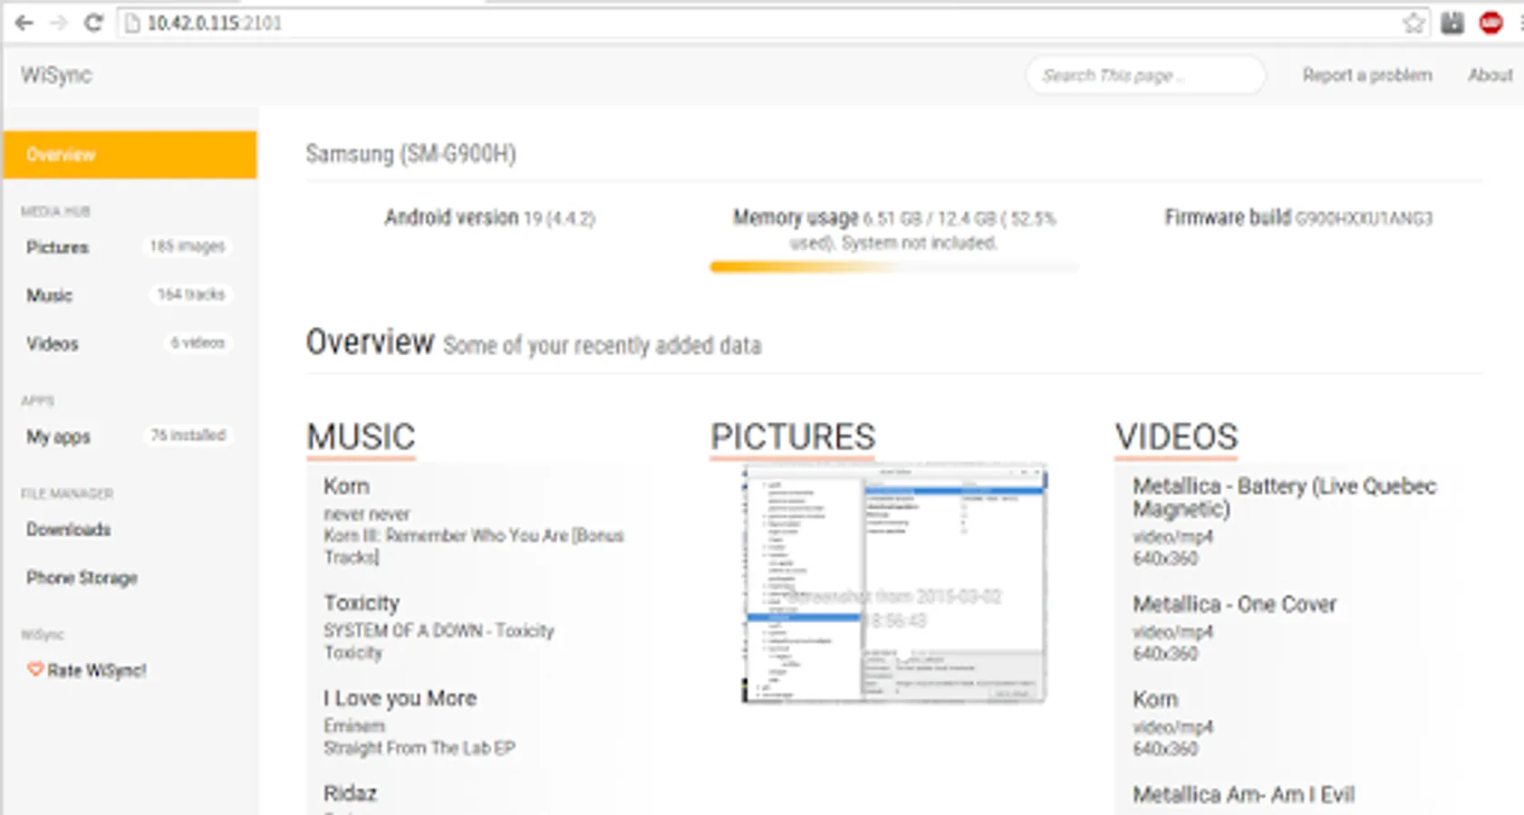Image resolution: width=1524 pixels, height=815 pixels.
Task: Click the Overview recently added data heading
Action: point(534,342)
